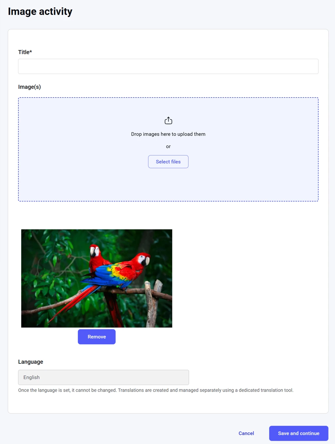Click the language cannot be changed help text

(156, 390)
